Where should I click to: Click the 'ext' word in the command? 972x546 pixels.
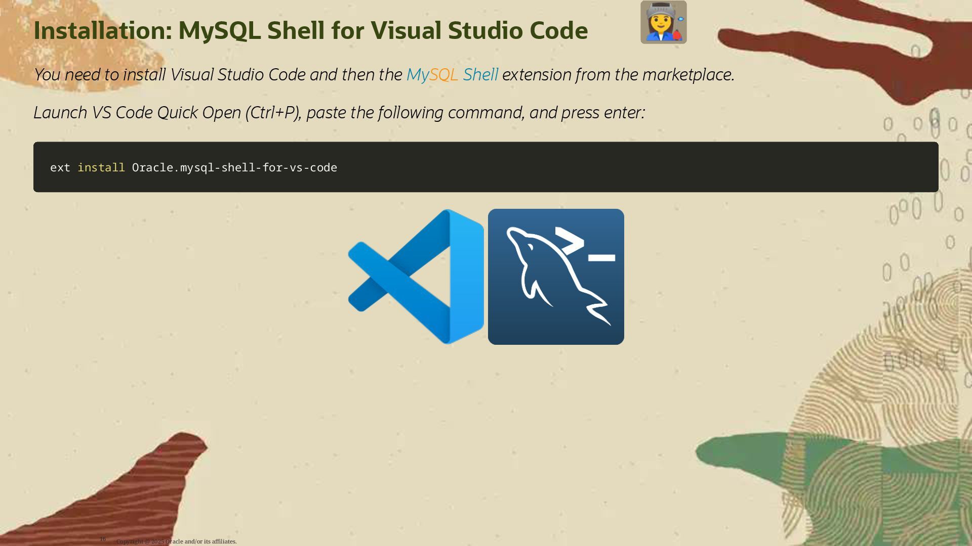tap(60, 168)
